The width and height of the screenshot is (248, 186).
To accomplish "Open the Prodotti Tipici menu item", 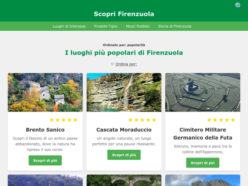I will [x=106, y=26].
